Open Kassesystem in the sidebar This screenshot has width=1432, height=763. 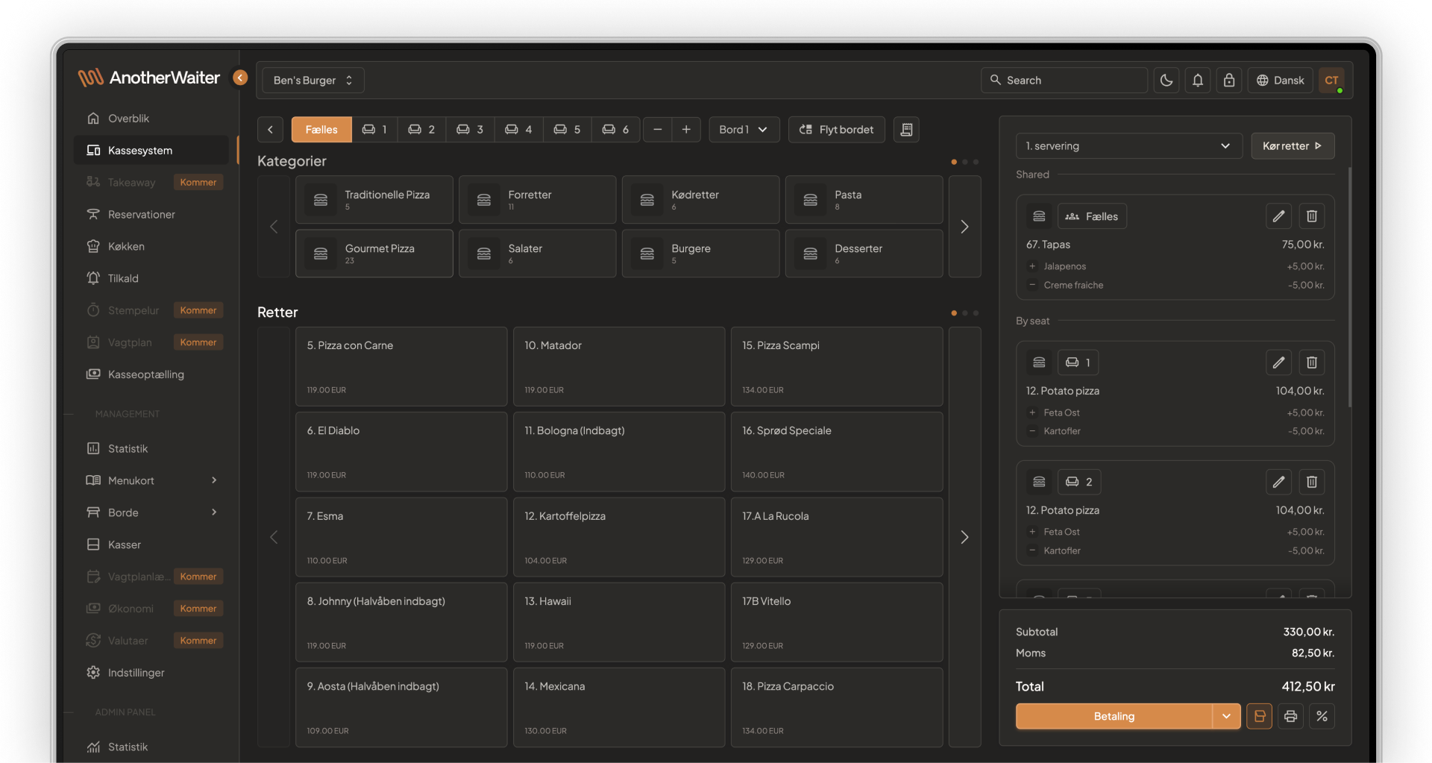[x=151, y=151]
